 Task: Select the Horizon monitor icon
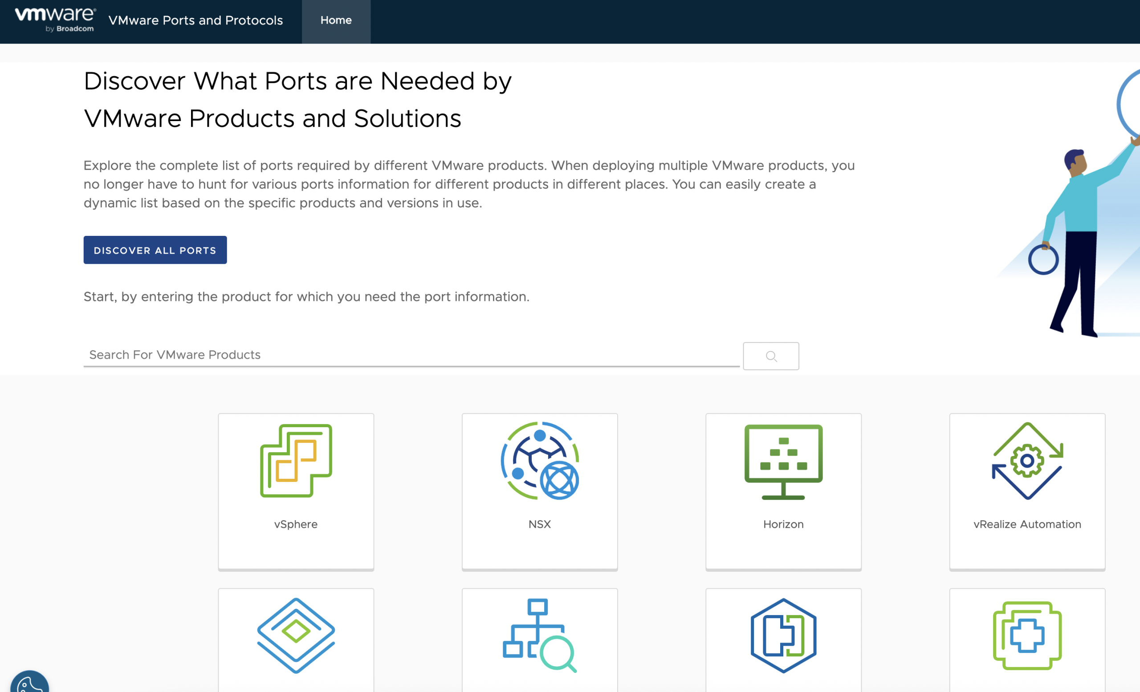coord(783,461)
